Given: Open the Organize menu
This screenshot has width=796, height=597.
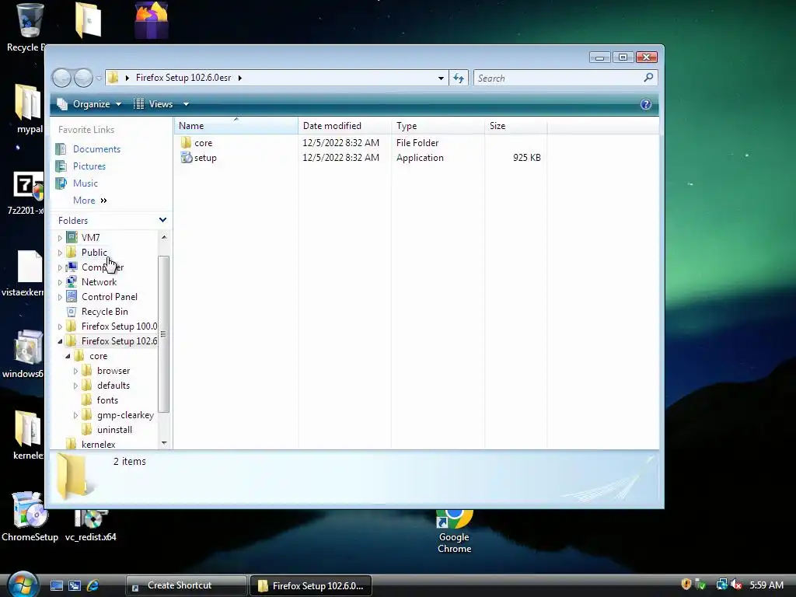Looking at the screenshot, I should click(90, 104).
